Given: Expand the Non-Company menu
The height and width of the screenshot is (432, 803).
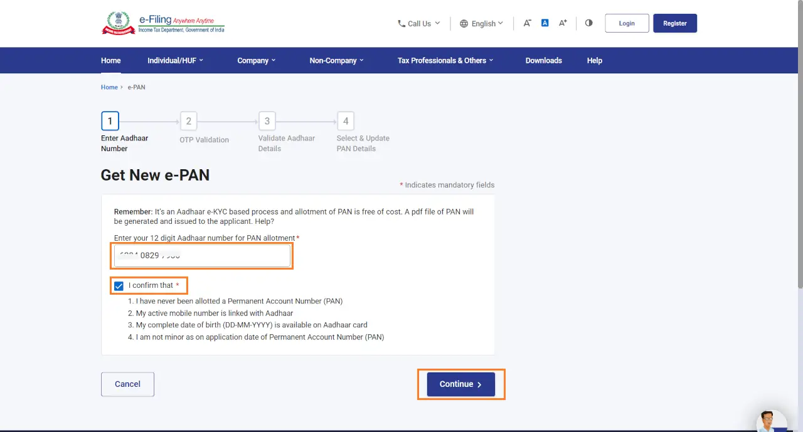Looking at the screenshot, I should pyautogui.click(x=337, y=60).
